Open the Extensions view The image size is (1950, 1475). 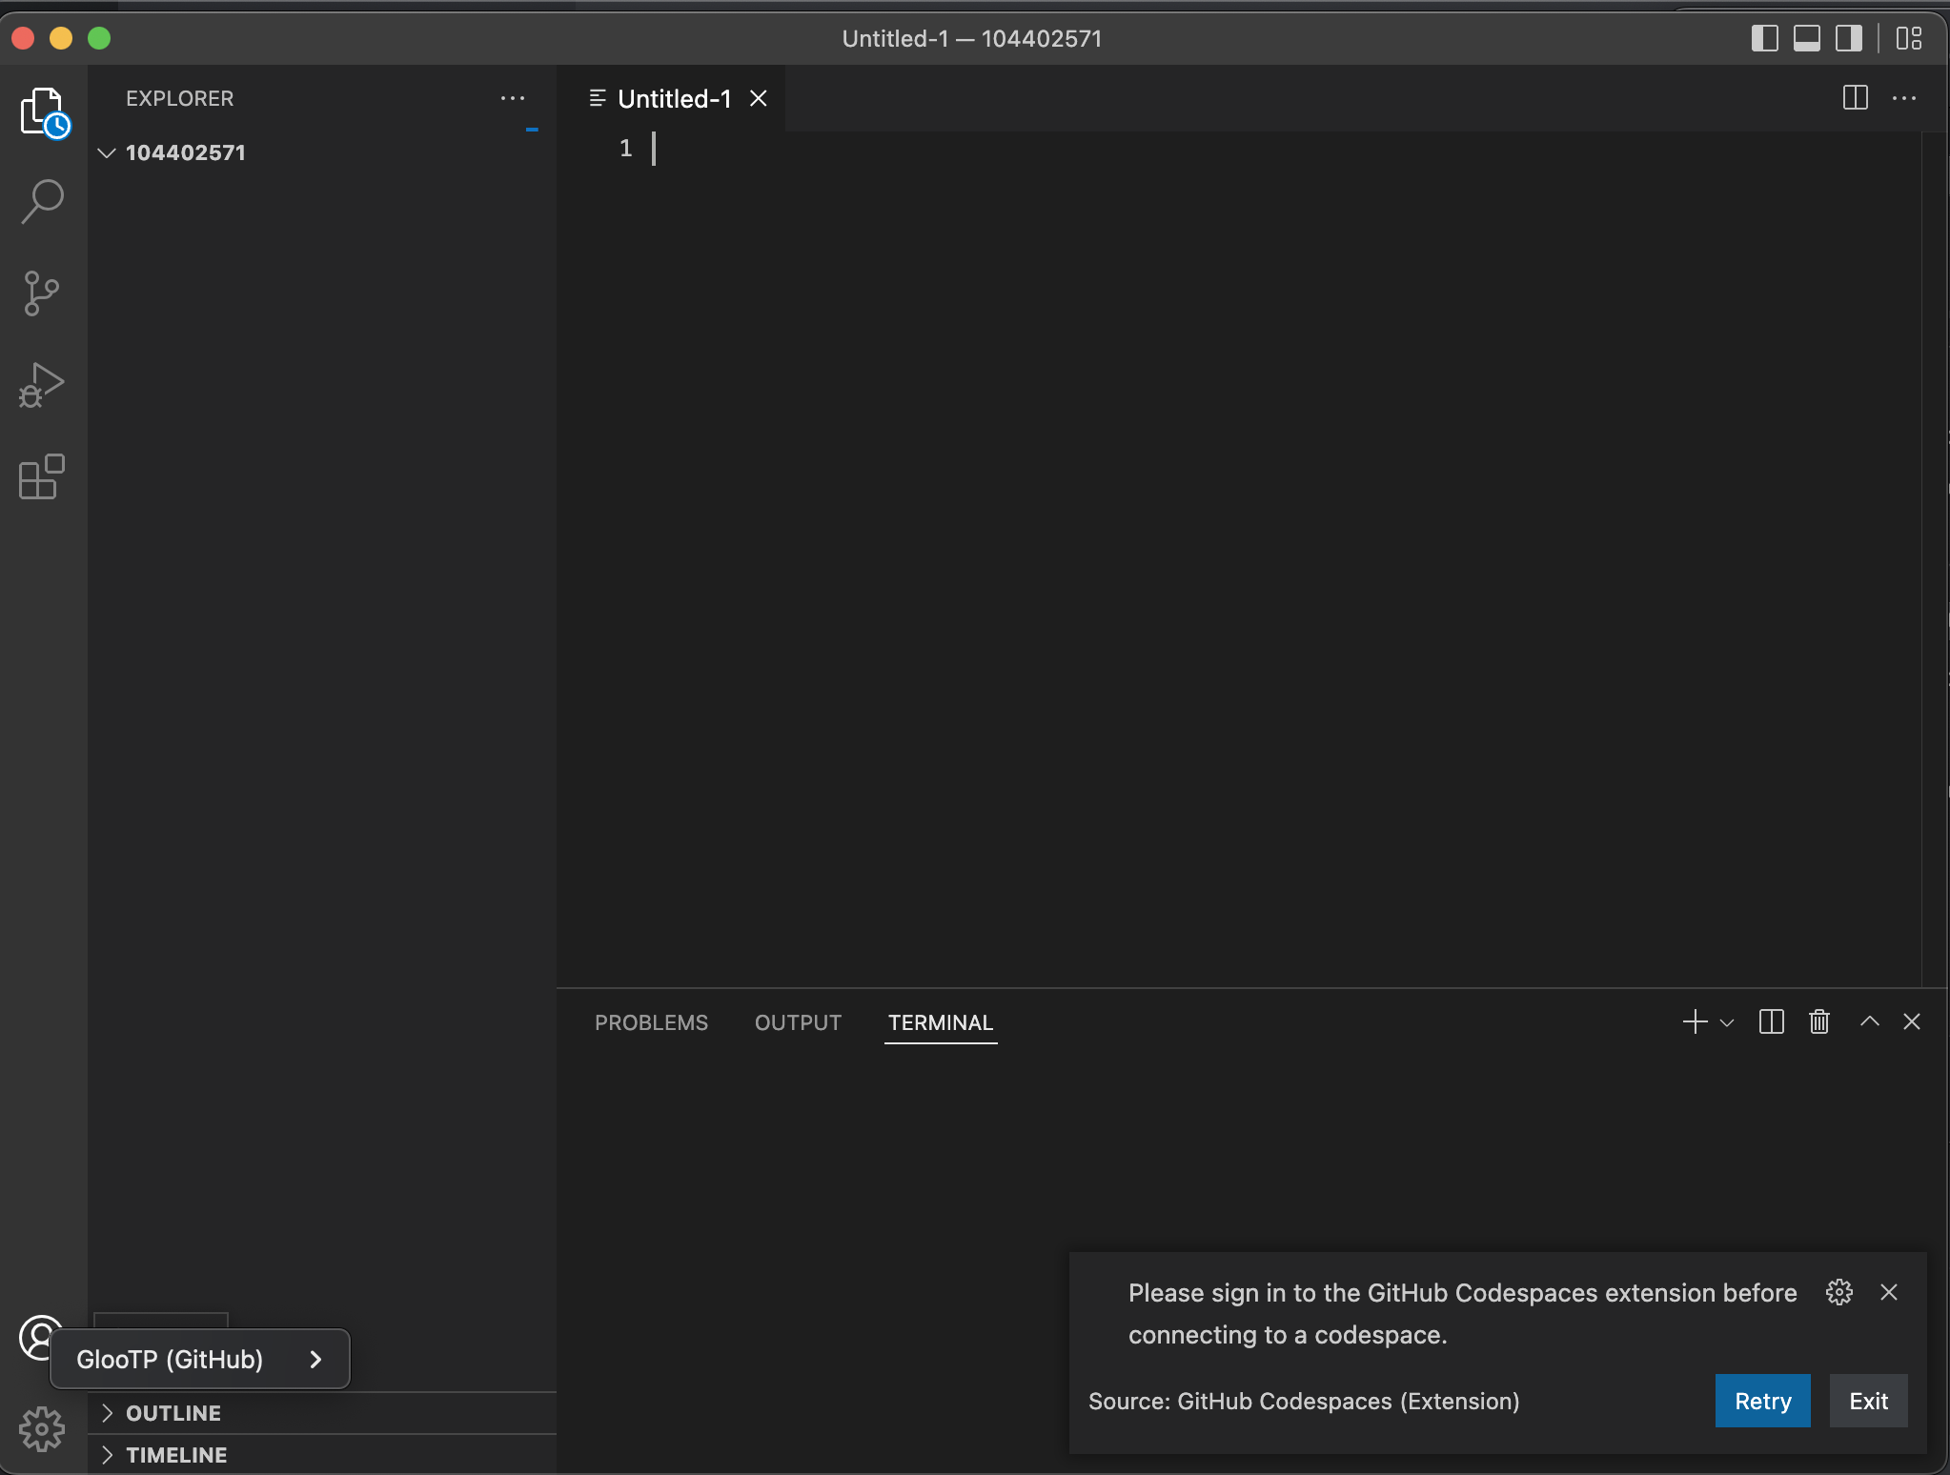click(42, 476)
